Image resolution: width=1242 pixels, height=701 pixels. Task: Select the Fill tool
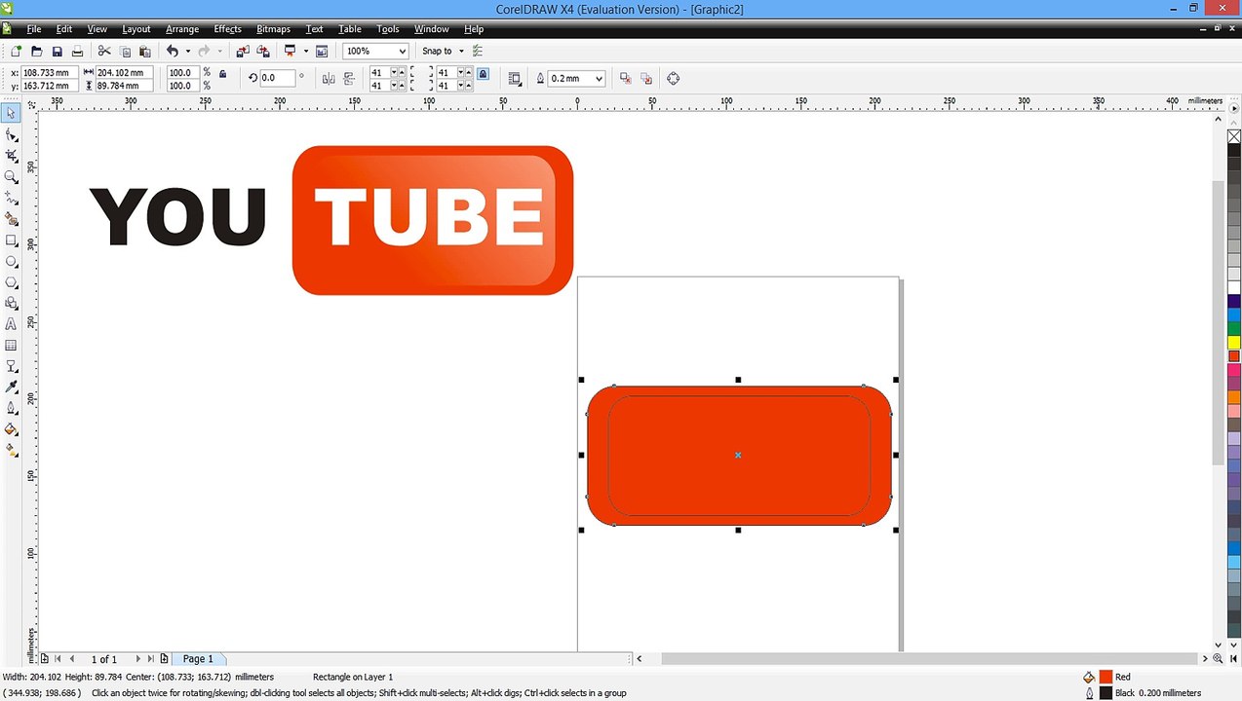(x=11, y=429)
